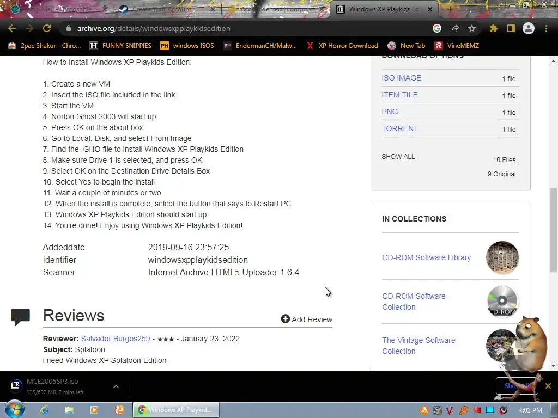Open the VineMEMZ bookmark

coord(457,46)
